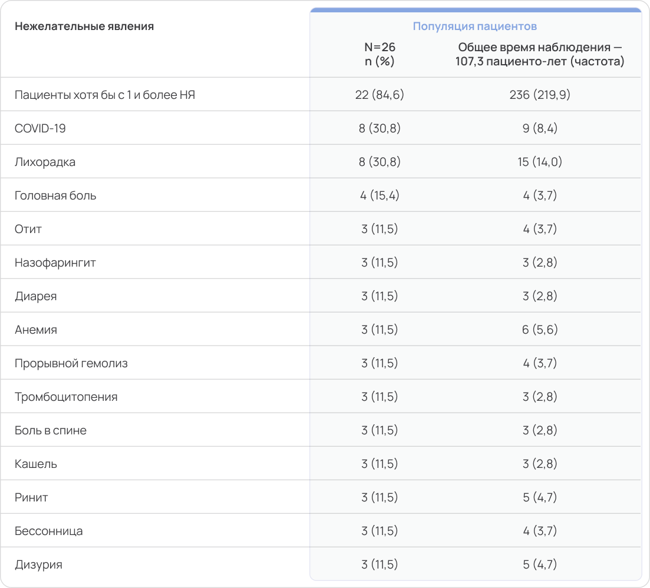Screen dimensions: 650x588
Task: Click the frequency value in 'Ринит' row
Action: pos(539,497)
